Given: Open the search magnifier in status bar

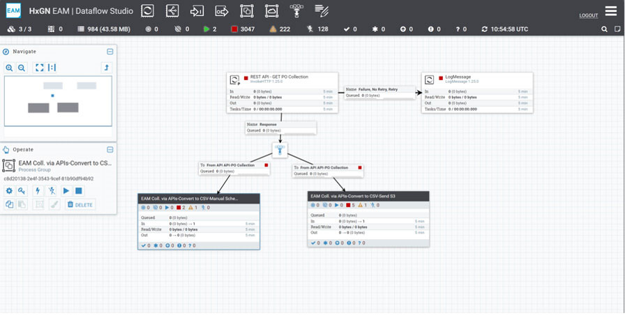Looking at the screenshot, I should click(604, 29).
